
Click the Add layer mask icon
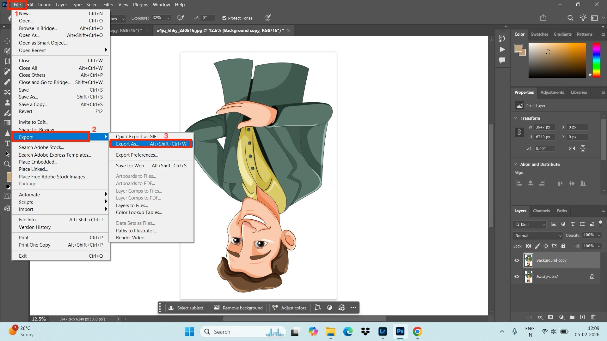[551, 317]
